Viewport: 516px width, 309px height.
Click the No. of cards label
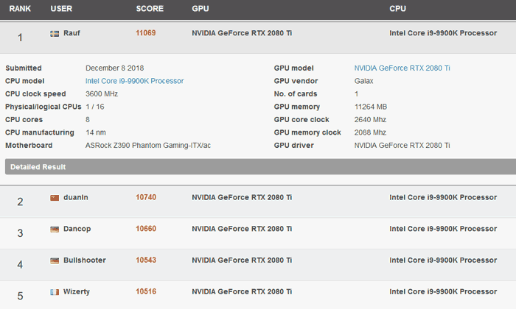(x=296, y=94)
